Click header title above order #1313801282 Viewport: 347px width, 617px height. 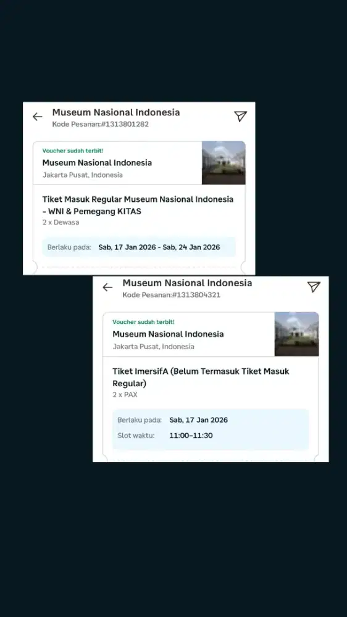[x=116, y=112]
